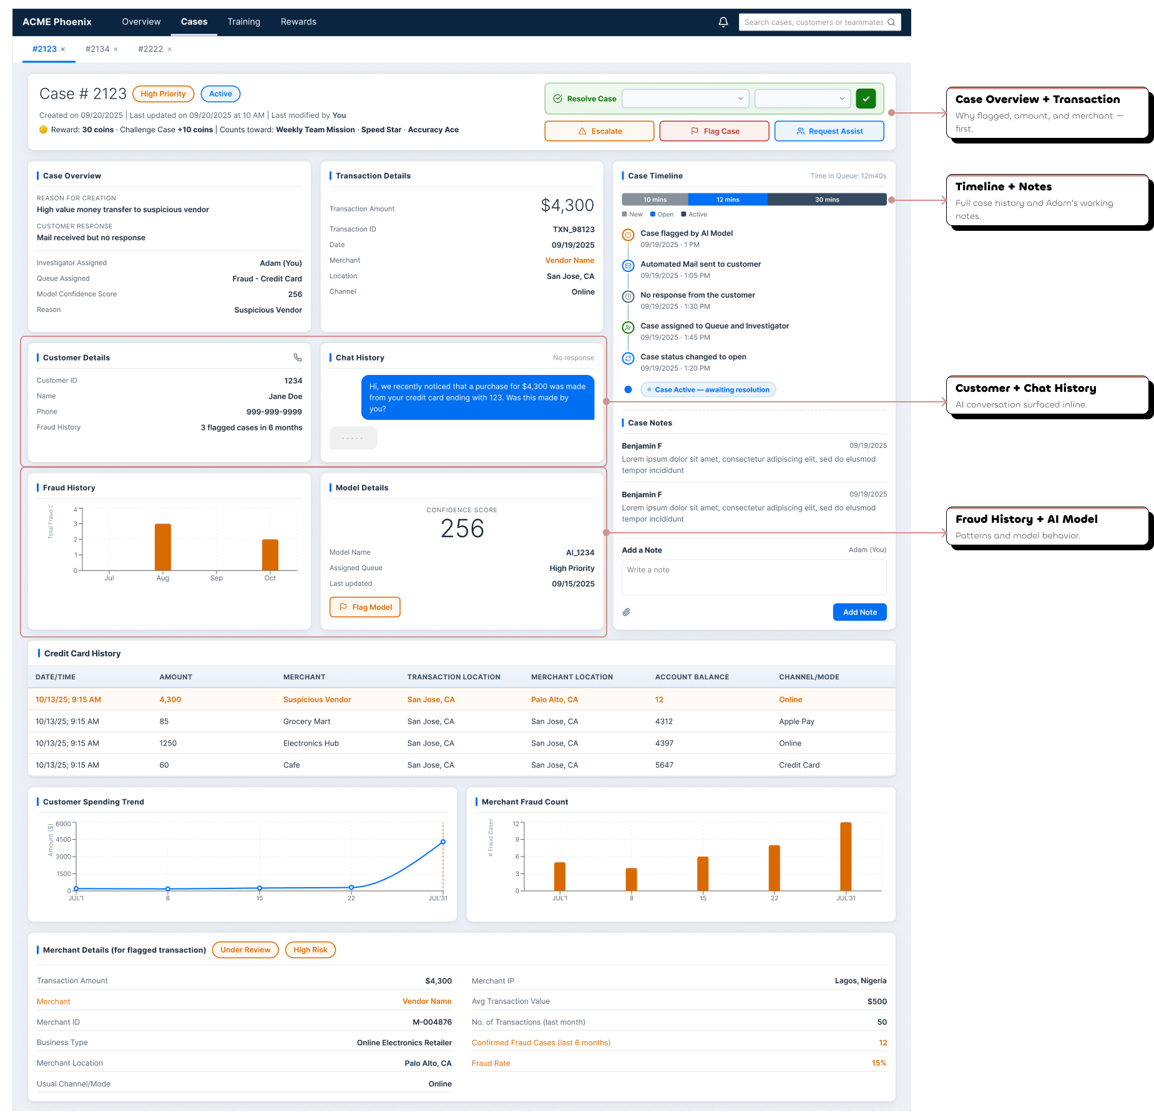Click the Automated Mail sent timeline icon
Screen dimensions: 1154x1118
(x=628, y=266)
